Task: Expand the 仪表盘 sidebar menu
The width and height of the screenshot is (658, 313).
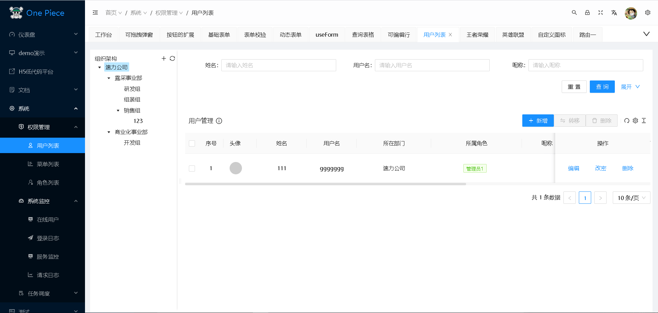Action: coord(42,35)
